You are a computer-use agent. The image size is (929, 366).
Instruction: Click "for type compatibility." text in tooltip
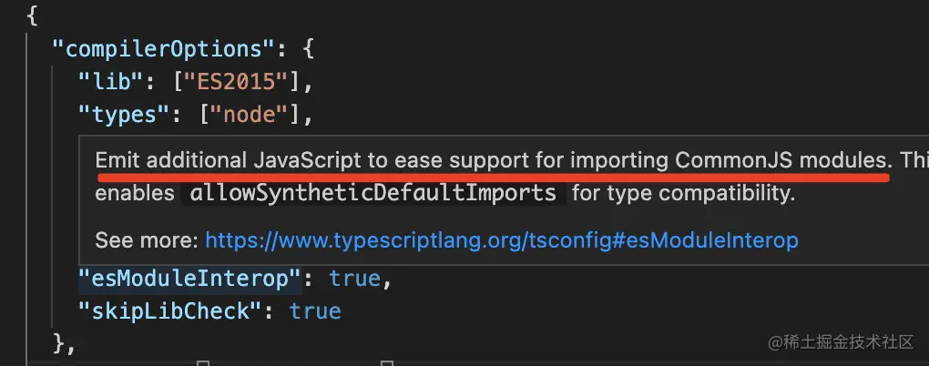pos(684,193)
